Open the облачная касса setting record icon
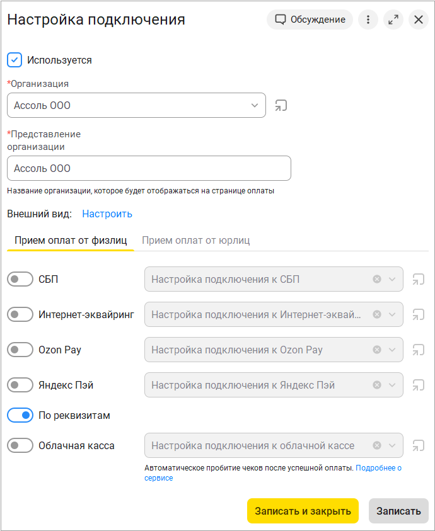This screenshot has width=435, height=531. point(419,446)
